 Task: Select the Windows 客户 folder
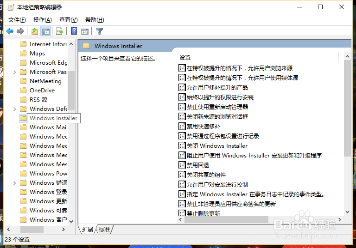click(x=44, y=220)
